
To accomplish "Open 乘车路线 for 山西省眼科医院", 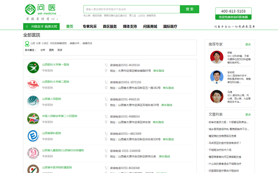I will (169, 139).
